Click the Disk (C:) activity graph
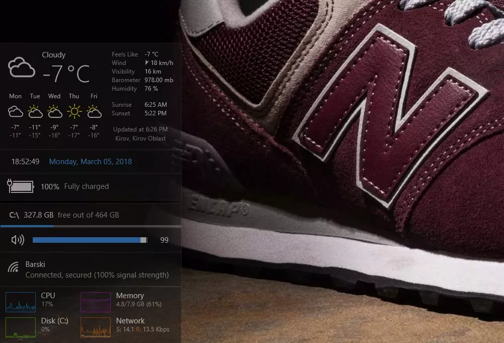This screenshot has height=343, width=504. point(20,327)
